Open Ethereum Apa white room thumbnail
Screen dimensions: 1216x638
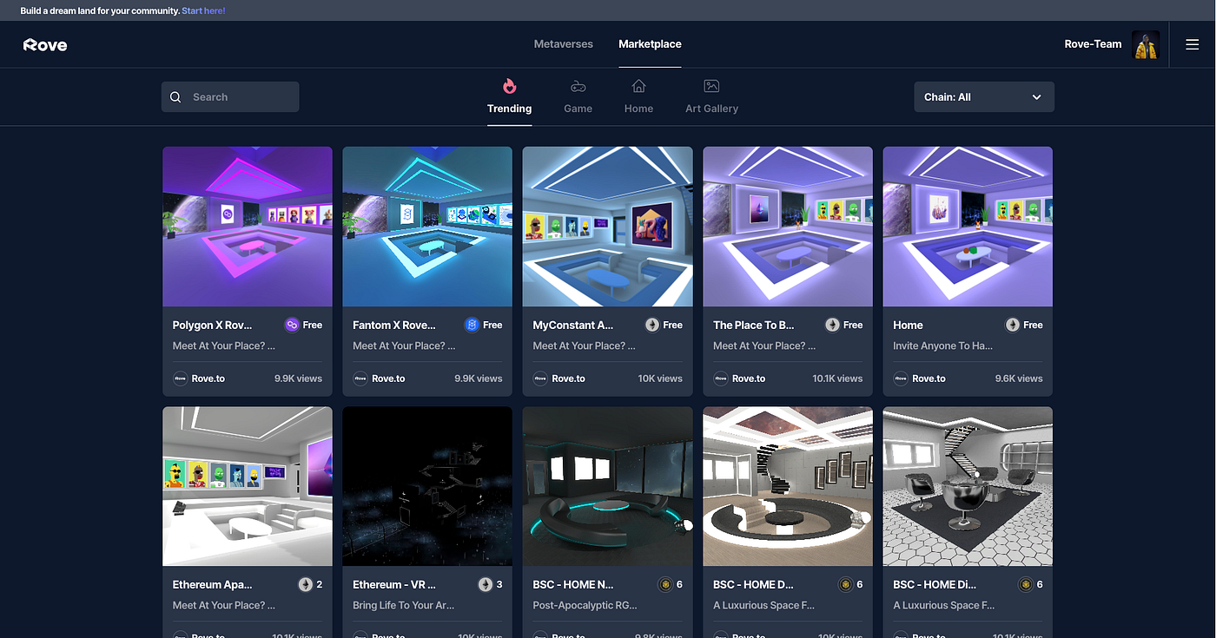tap(248, 486)
